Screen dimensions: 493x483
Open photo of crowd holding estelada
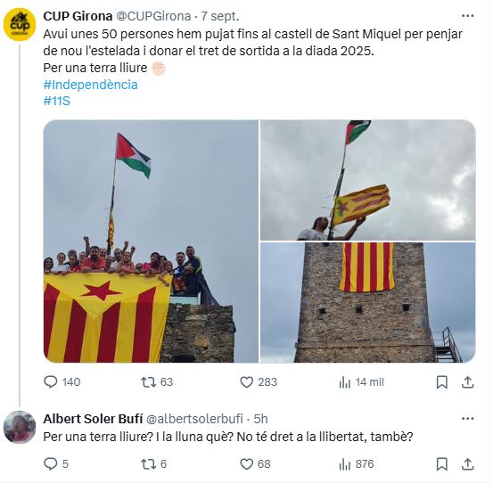tap(151, 241)
